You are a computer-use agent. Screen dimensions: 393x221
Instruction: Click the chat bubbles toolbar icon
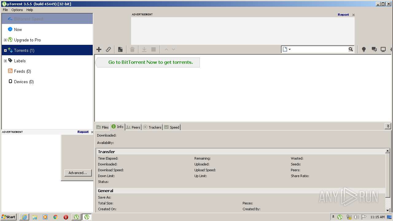[374, 49]
